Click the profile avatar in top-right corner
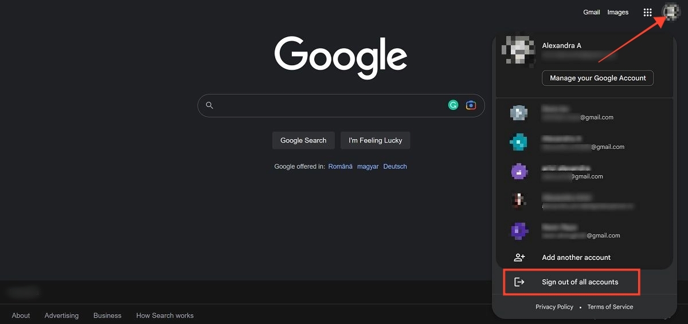The image size is (688, 324). tap(670, 12)
